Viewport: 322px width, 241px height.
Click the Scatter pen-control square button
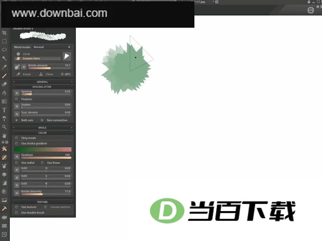pos(17,106)
